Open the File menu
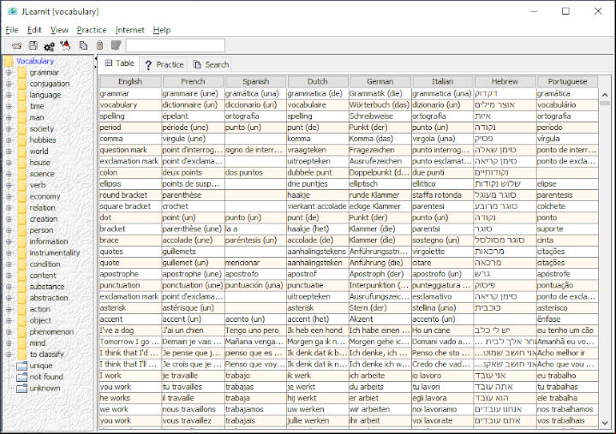Image resolution: width=616 pixels, height=434 pixels. click(12, 30)
